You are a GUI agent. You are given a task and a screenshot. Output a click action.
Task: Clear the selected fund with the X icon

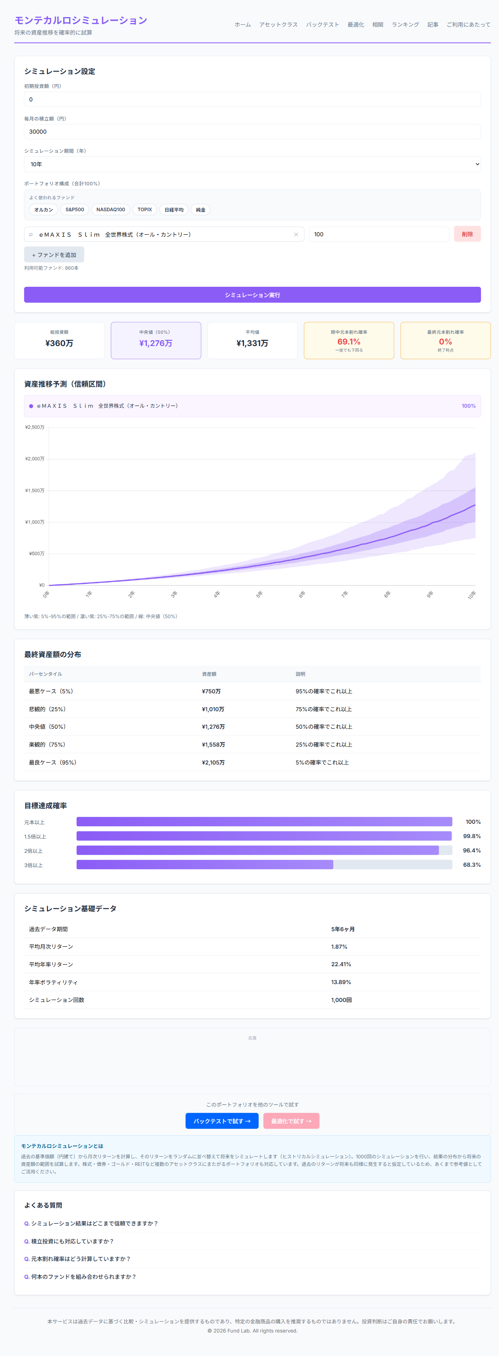[x=296, y=234]
